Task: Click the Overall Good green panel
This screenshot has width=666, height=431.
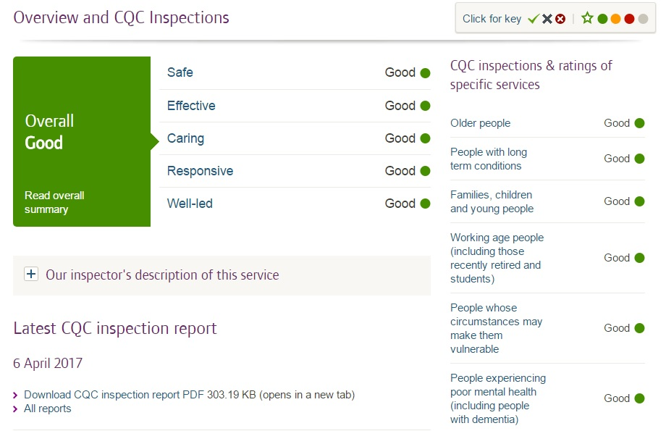Action: tap(82, 141)
